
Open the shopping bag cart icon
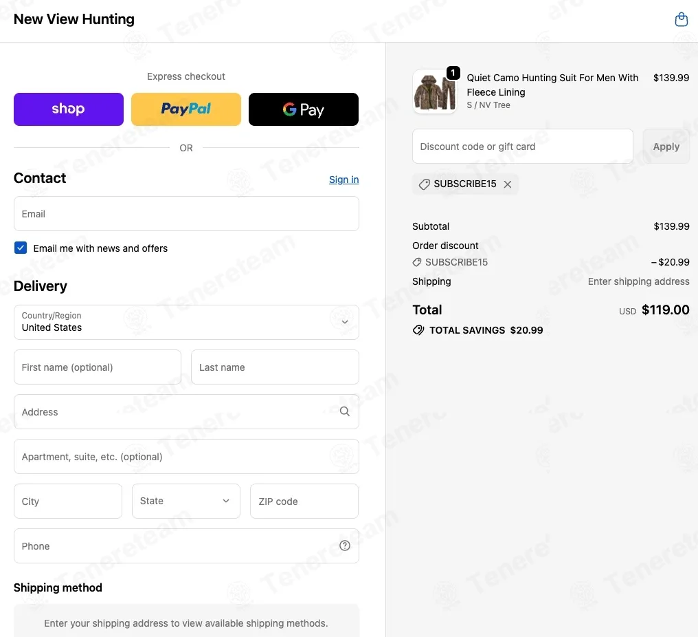coord(681,19)
